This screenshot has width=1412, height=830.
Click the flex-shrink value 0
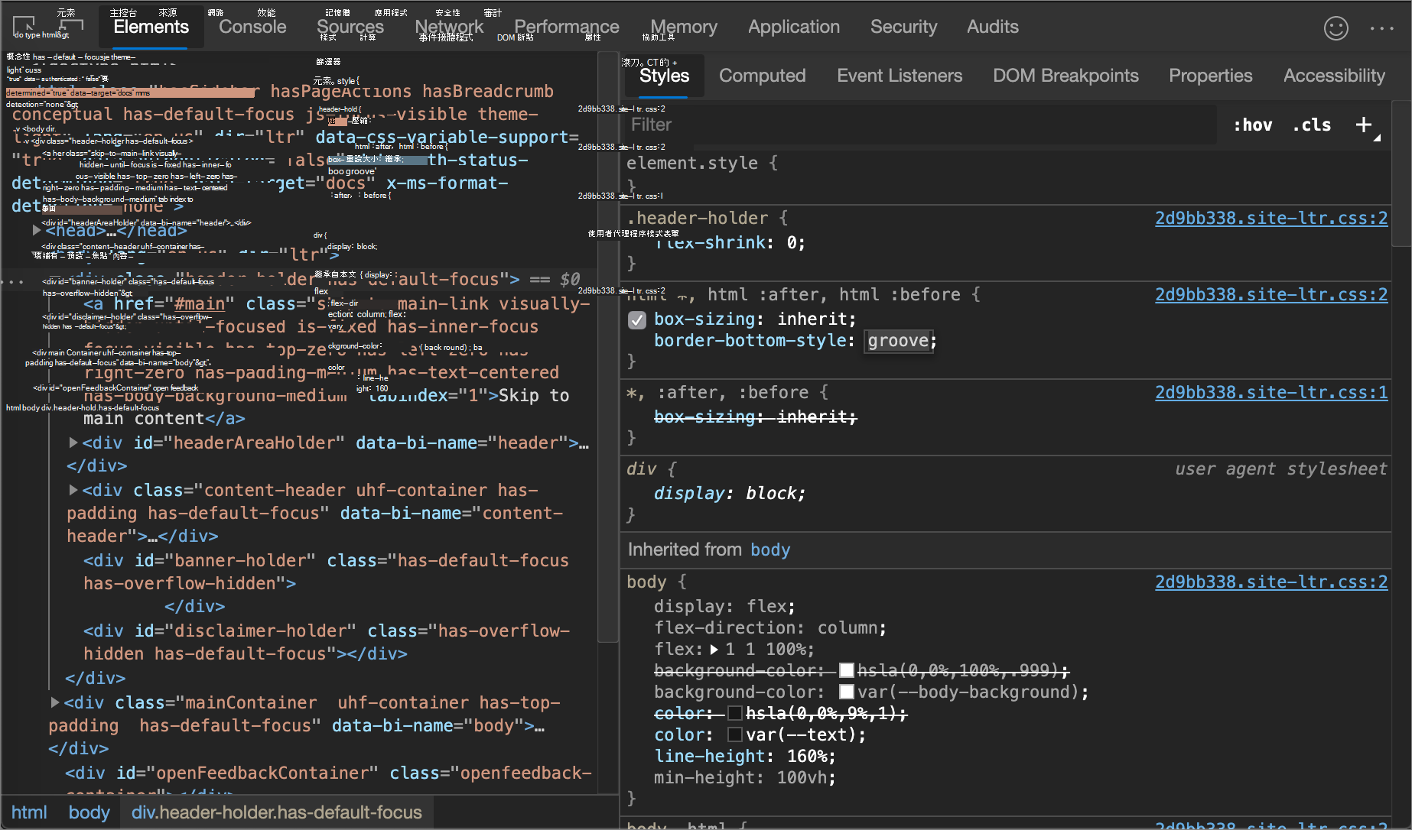pyautogui.click(x=791, y=243)
